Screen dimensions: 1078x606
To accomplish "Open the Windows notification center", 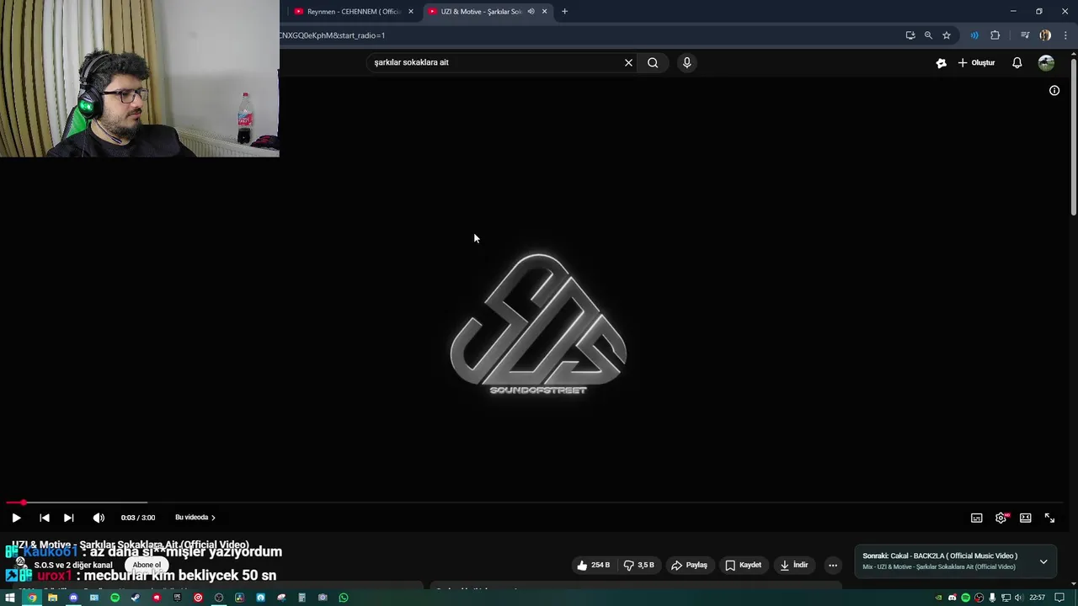I will coord(1059,598).
